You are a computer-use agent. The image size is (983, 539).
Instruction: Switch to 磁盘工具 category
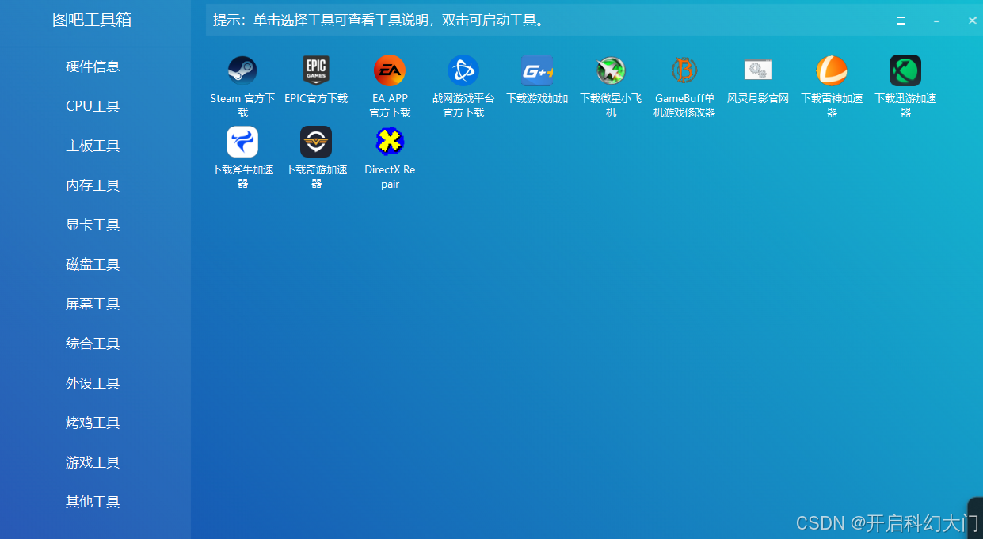(x=93, y=264)
